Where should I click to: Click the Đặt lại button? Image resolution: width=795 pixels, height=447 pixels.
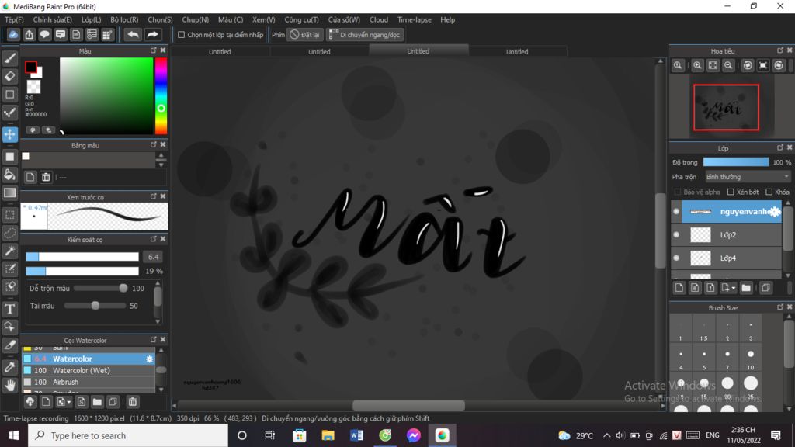[304, 35]
